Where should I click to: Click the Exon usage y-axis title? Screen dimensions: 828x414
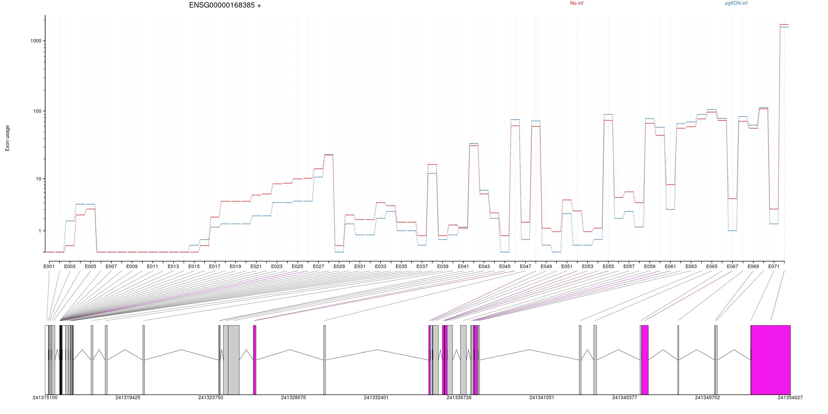(7, 138)
